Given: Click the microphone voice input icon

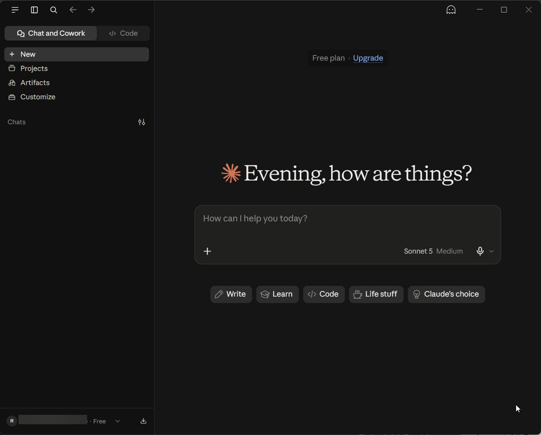Looking at the screenshot, I should click(480, 251).
